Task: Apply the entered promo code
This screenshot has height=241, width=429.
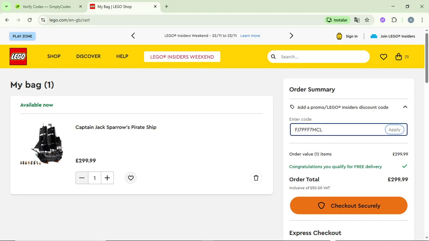Action: (394, 130)
